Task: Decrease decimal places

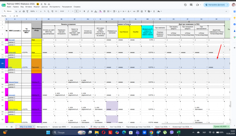Action: click(x=48, y=11)
